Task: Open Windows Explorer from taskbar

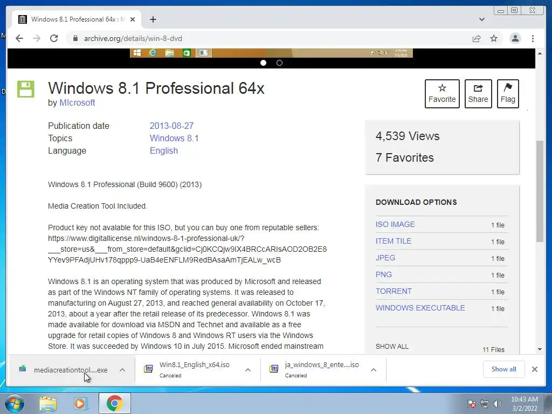Action: tap(48, 404)
